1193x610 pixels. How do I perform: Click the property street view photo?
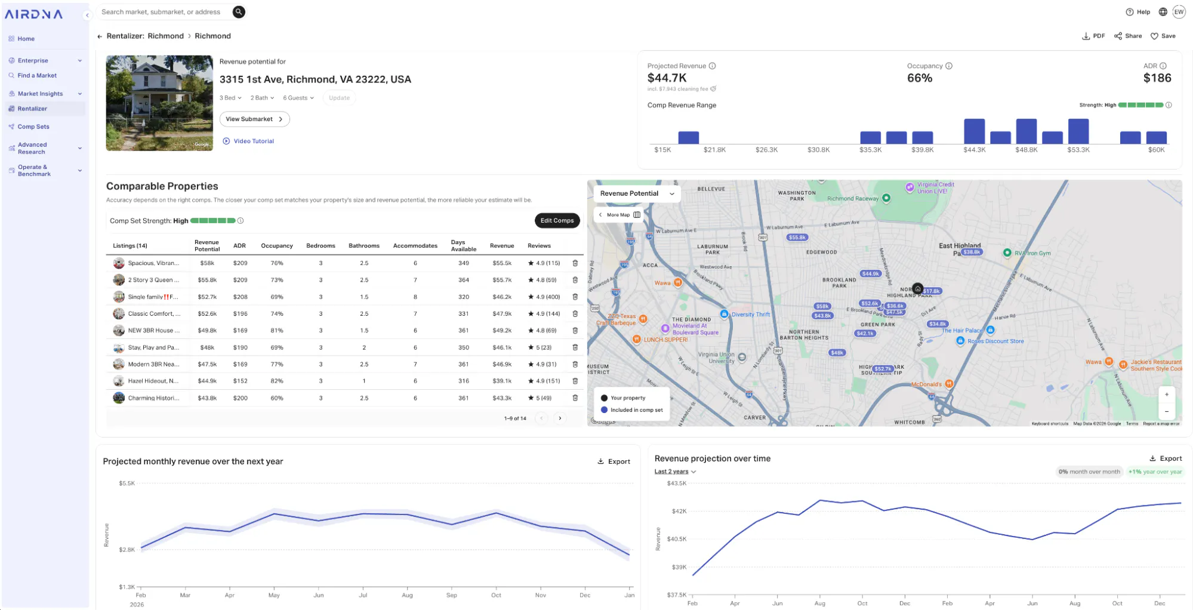[159, 103]
